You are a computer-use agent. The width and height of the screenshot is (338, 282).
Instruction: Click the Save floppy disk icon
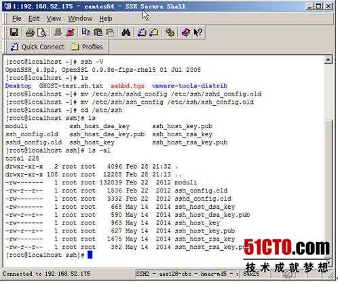pos(14,33)
